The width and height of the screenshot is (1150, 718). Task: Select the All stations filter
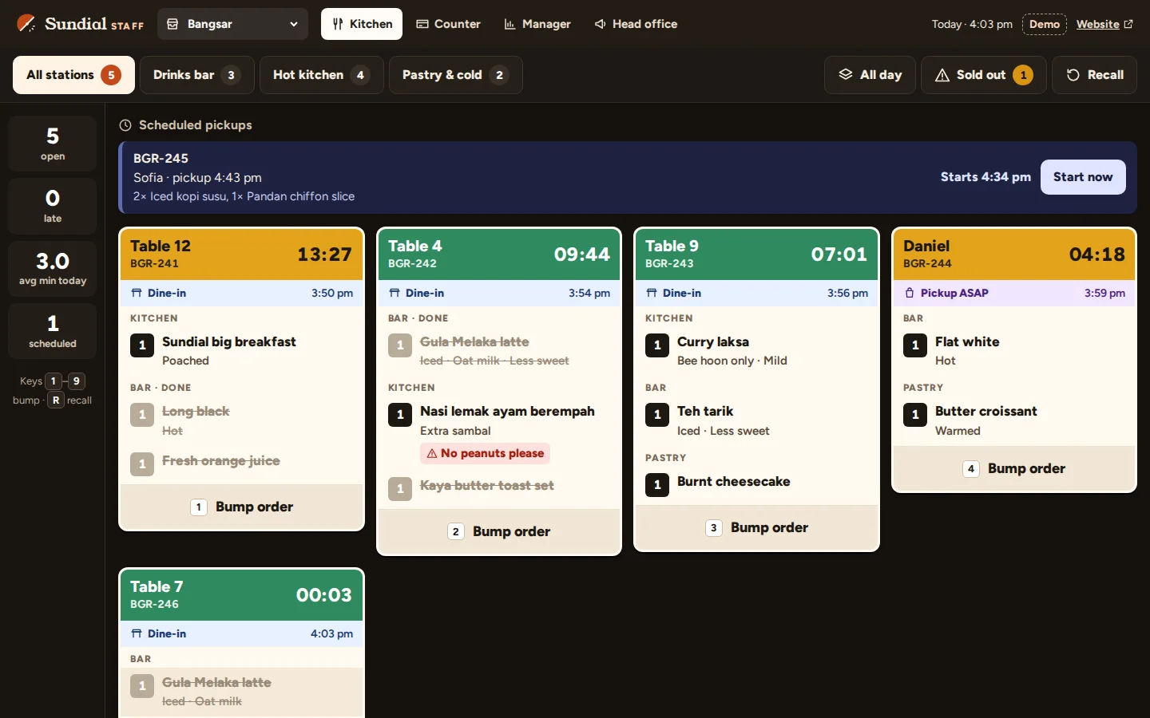(x=73, y=75)
